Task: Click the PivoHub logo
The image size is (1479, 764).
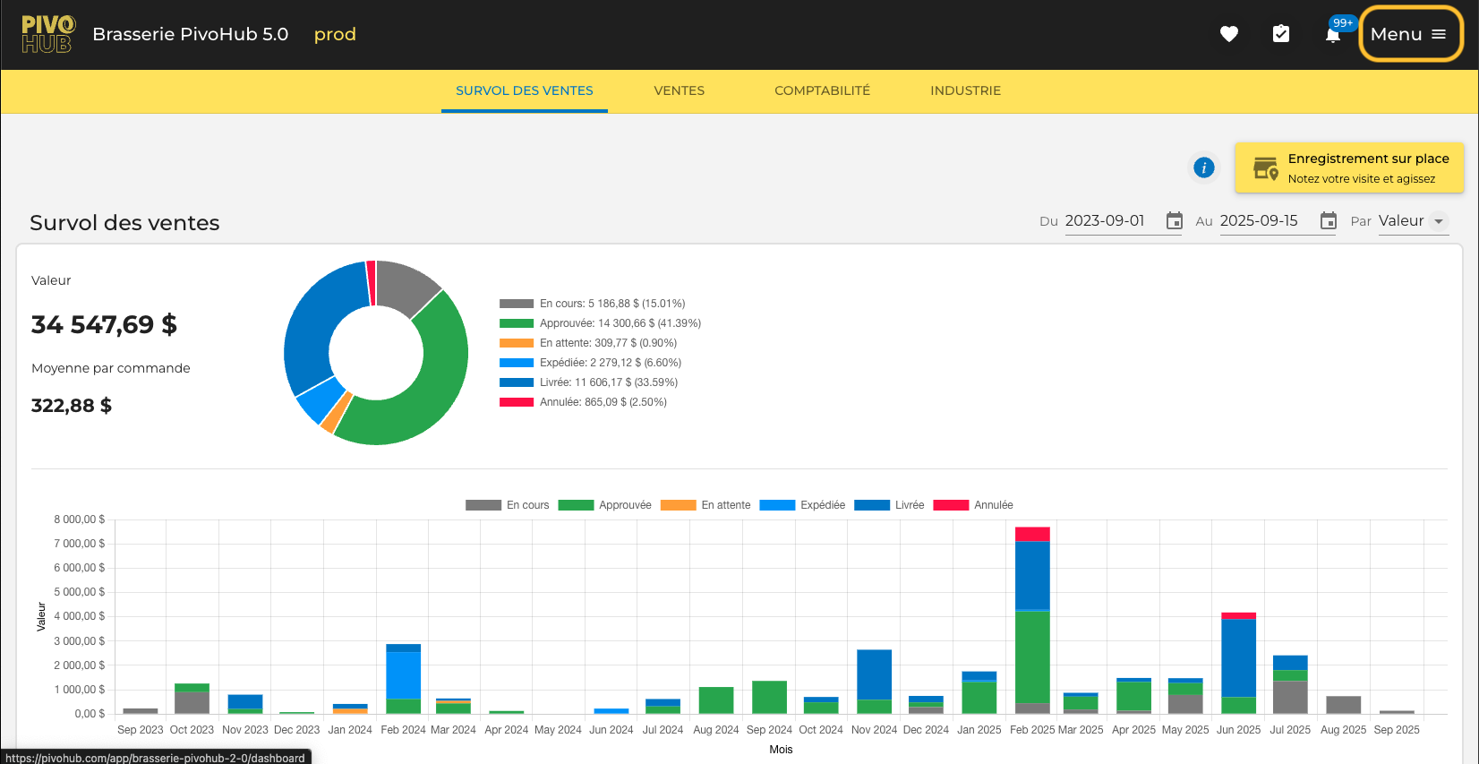Action: 48,34
